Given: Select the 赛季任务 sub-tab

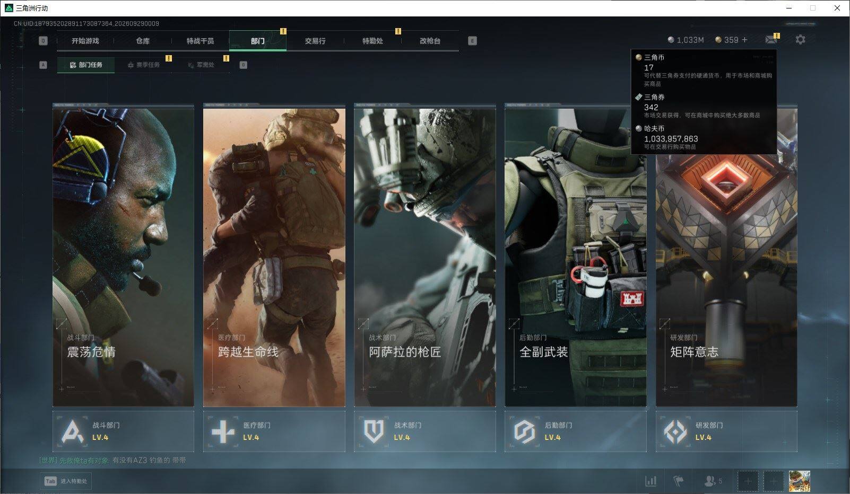Looking at the screenshot, I should click(143, 65).
